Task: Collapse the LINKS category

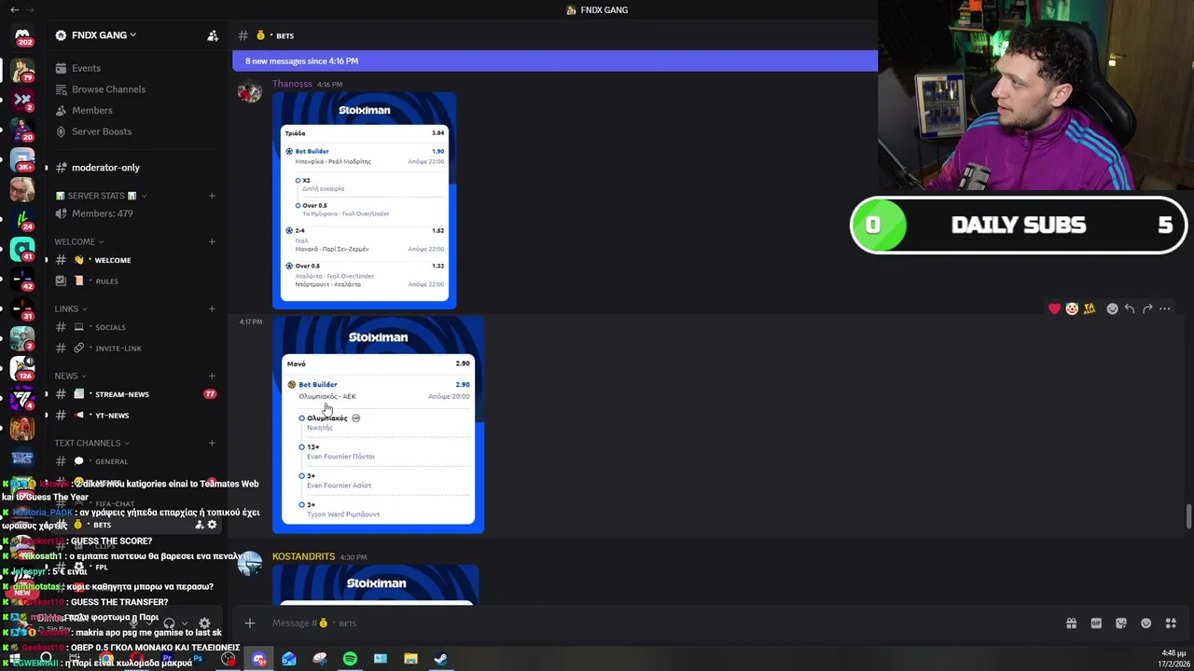Action: click(70, 308)
